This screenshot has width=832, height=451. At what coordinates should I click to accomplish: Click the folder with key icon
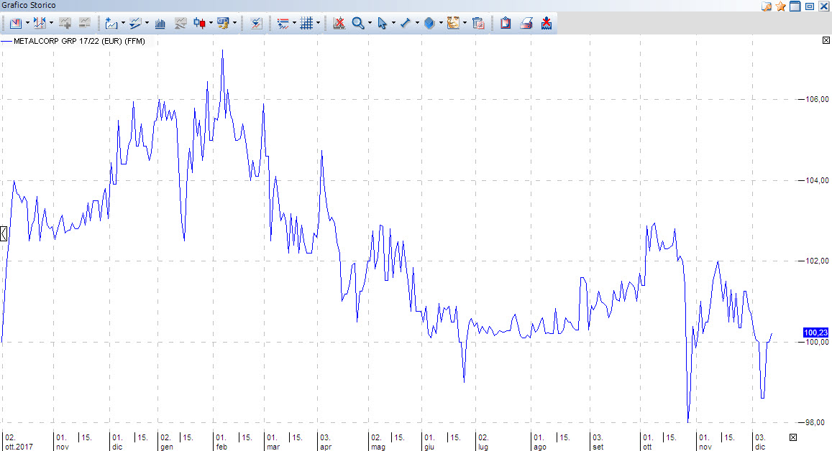[x=767, y=6]
